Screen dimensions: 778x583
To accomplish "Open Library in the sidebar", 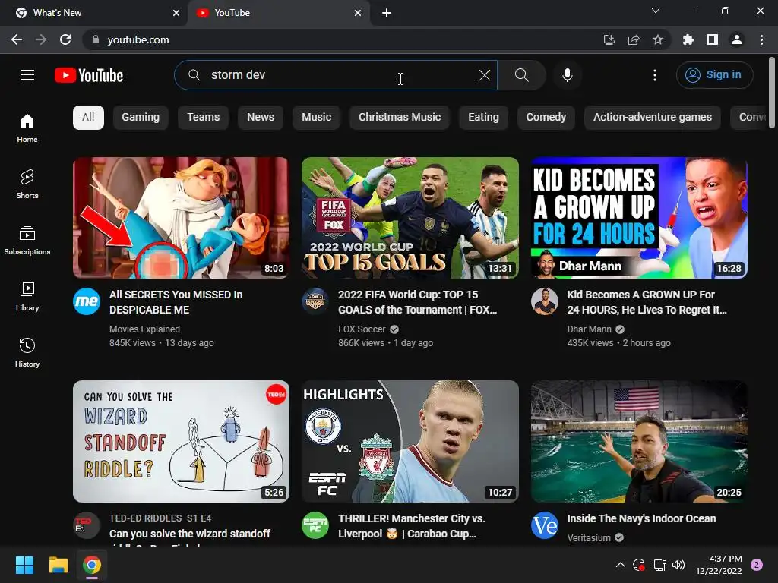I will pyautogui.click(x=27, y=297).
